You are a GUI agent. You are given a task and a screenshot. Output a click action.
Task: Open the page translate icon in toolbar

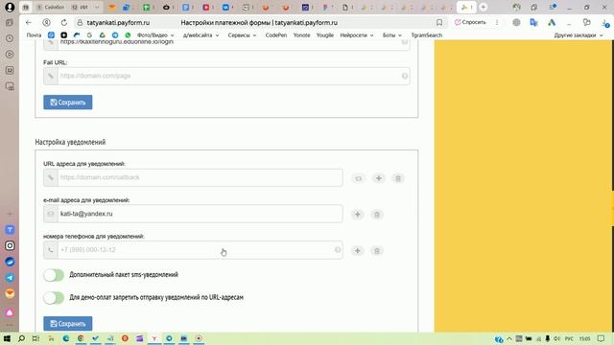[x=533, y=23]
